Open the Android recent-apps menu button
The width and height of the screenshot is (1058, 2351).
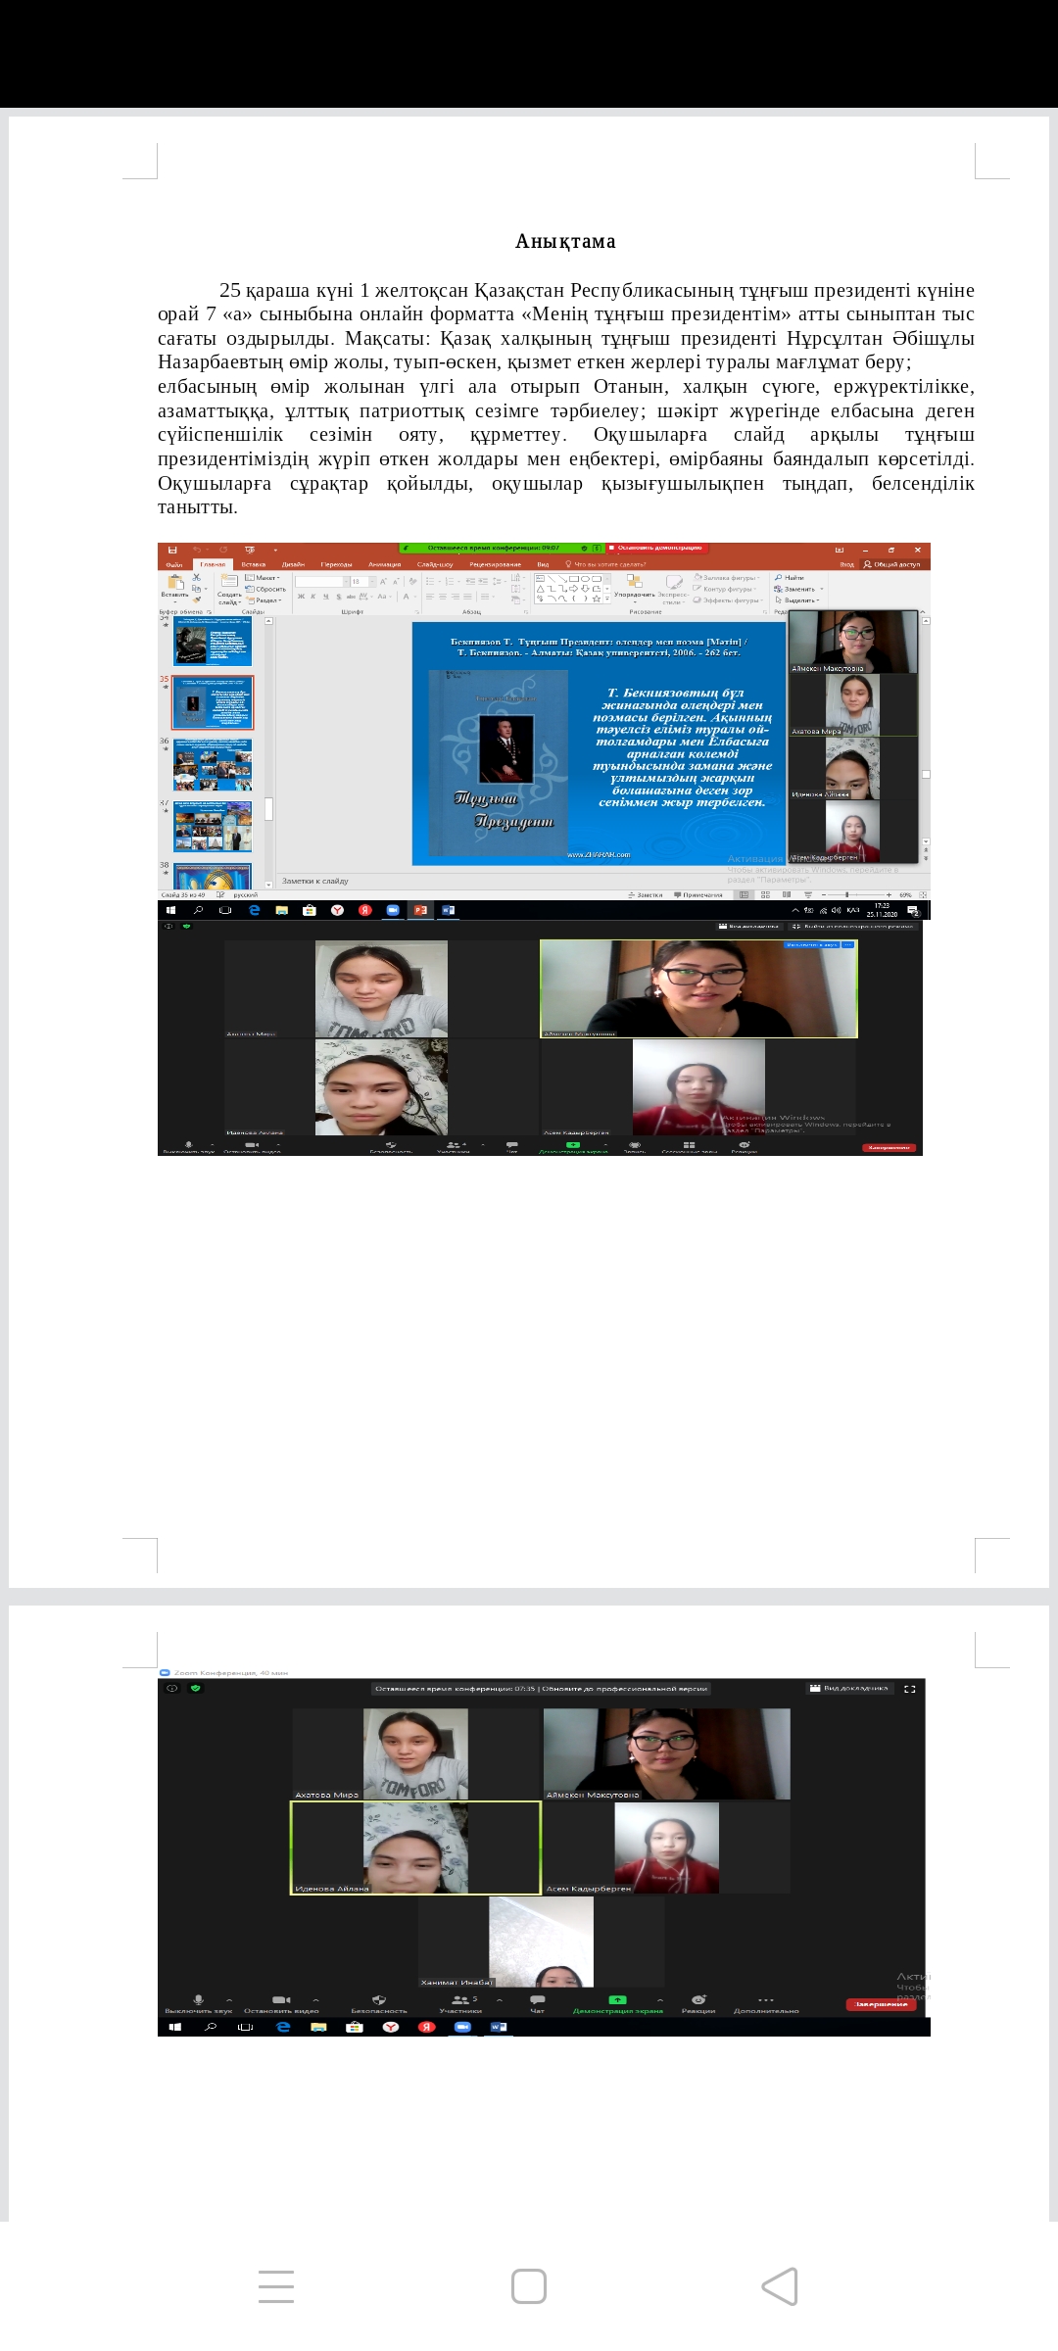coord(276,2286)
